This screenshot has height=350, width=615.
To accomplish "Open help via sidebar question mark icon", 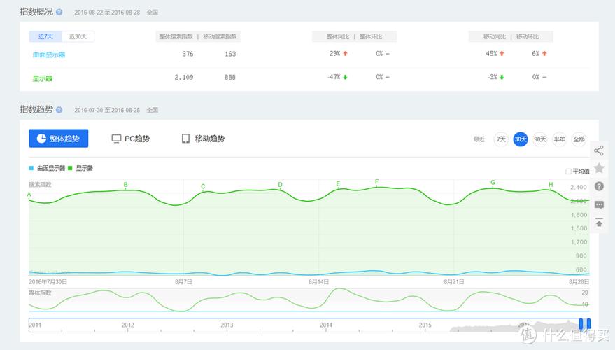I will (599, 186).
